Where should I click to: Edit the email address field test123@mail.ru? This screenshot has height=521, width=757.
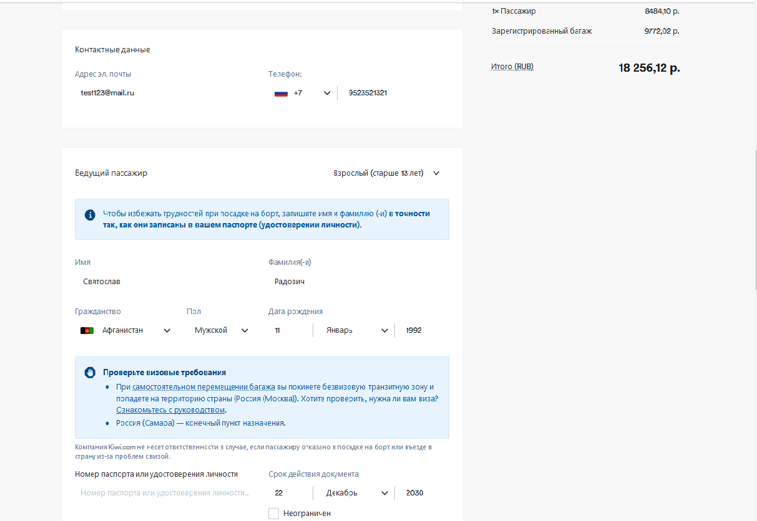point(165,93)
